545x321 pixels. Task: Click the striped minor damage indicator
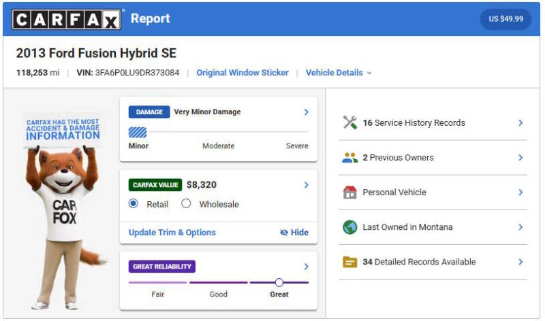pyautogui.click(x=138, y=132)
